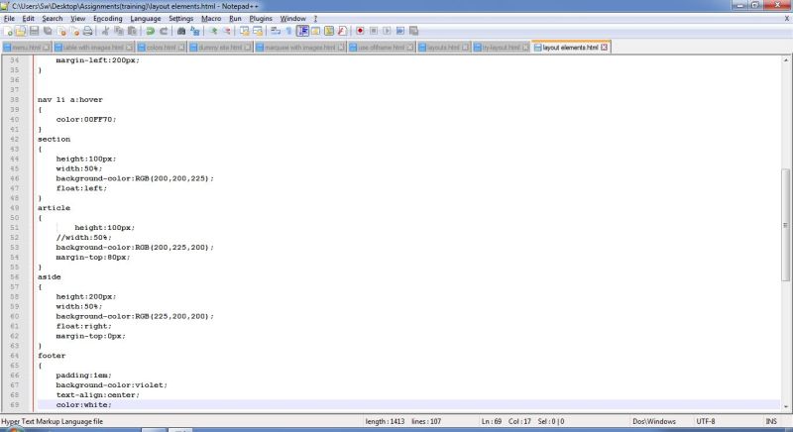Click the Zoom Out toolbar icon
The height and width of the screenshot is (432, 793).
227,31
